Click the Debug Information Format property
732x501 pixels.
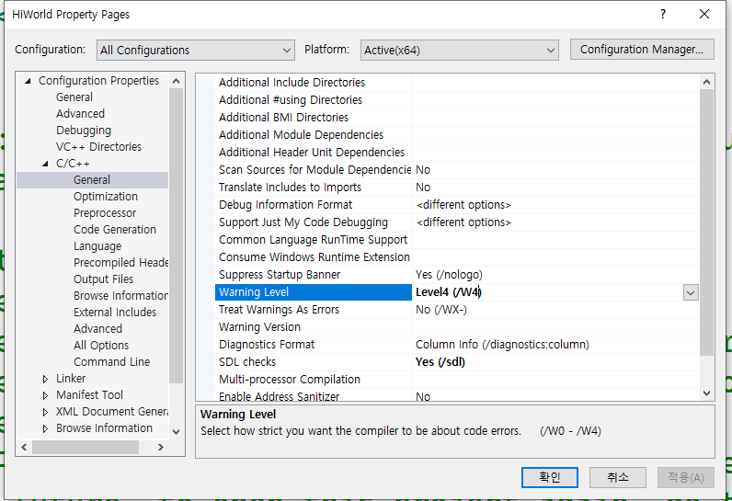285,205
